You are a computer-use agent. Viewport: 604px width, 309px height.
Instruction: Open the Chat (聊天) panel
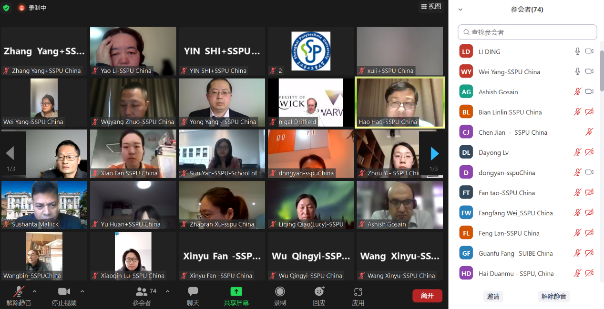[x=193, y=291]
